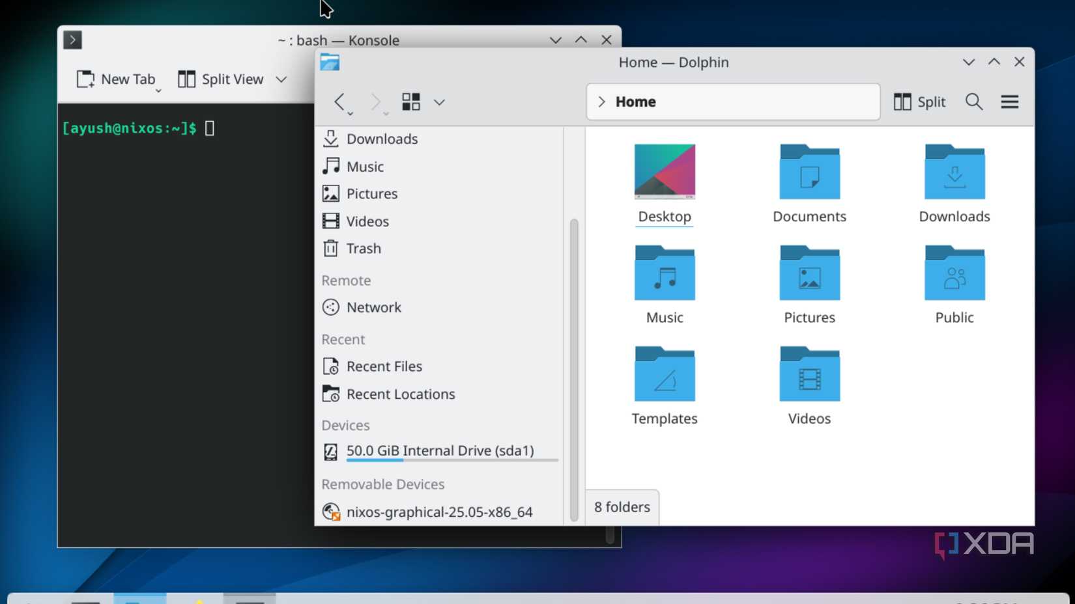This screenshot has height=604, width=1075.
Task: Open the Music folder in the file view
Action: [x=665, y=284]
